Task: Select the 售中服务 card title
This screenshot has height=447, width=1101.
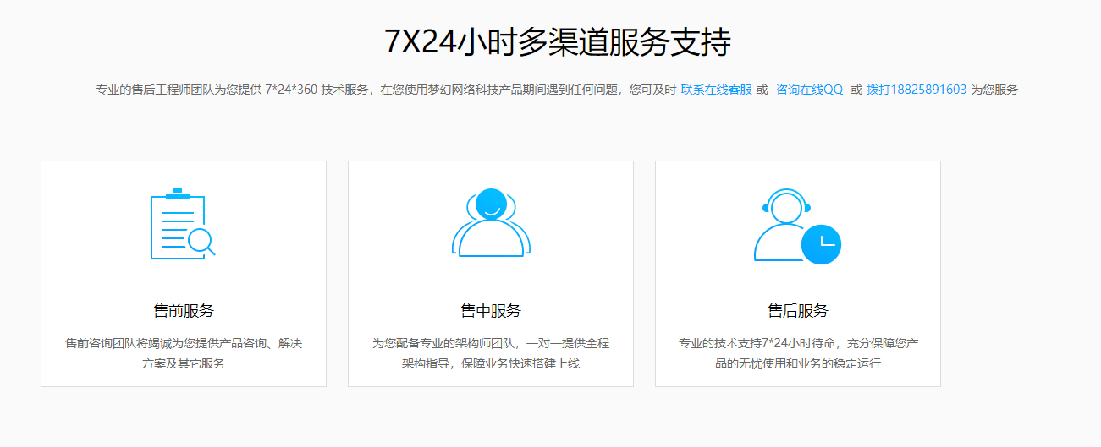Action: [491, 310]
